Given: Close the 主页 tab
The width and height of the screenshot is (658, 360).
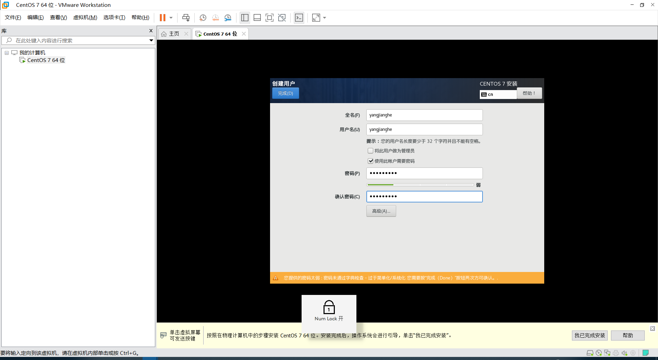Looking at the screenshot, I should tap(186, 34).
